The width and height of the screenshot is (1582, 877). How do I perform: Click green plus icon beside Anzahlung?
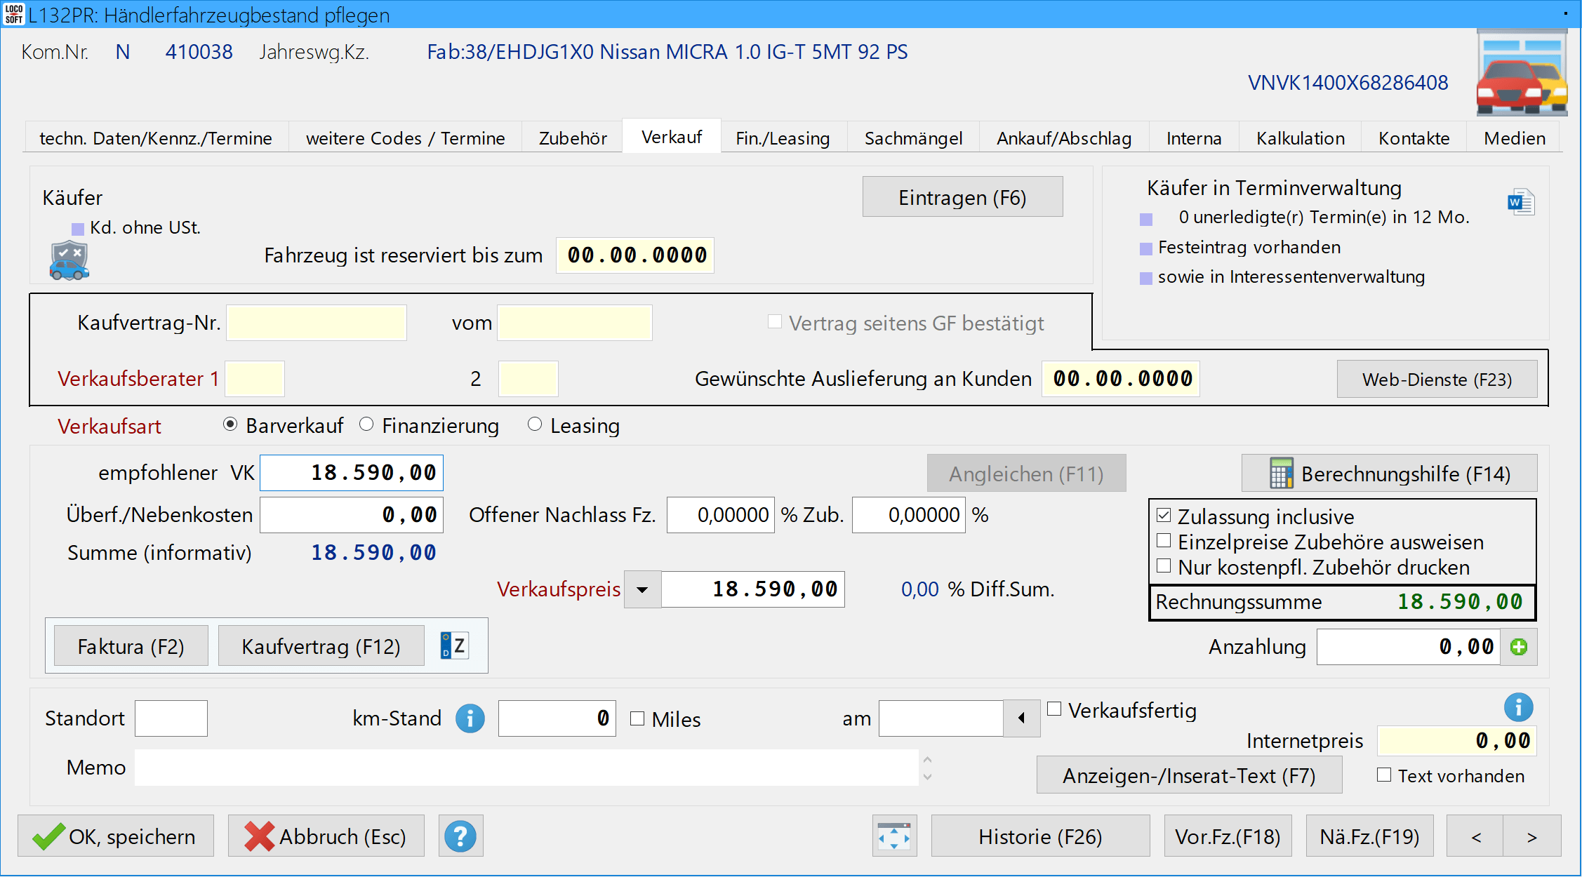pyautogui.click(x=1519, y=647)
